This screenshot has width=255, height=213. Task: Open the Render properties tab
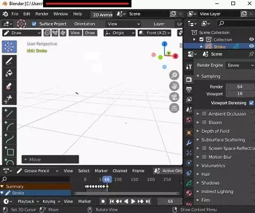[x=189, y=79]
